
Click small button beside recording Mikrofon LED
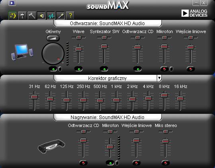point(117,163)
